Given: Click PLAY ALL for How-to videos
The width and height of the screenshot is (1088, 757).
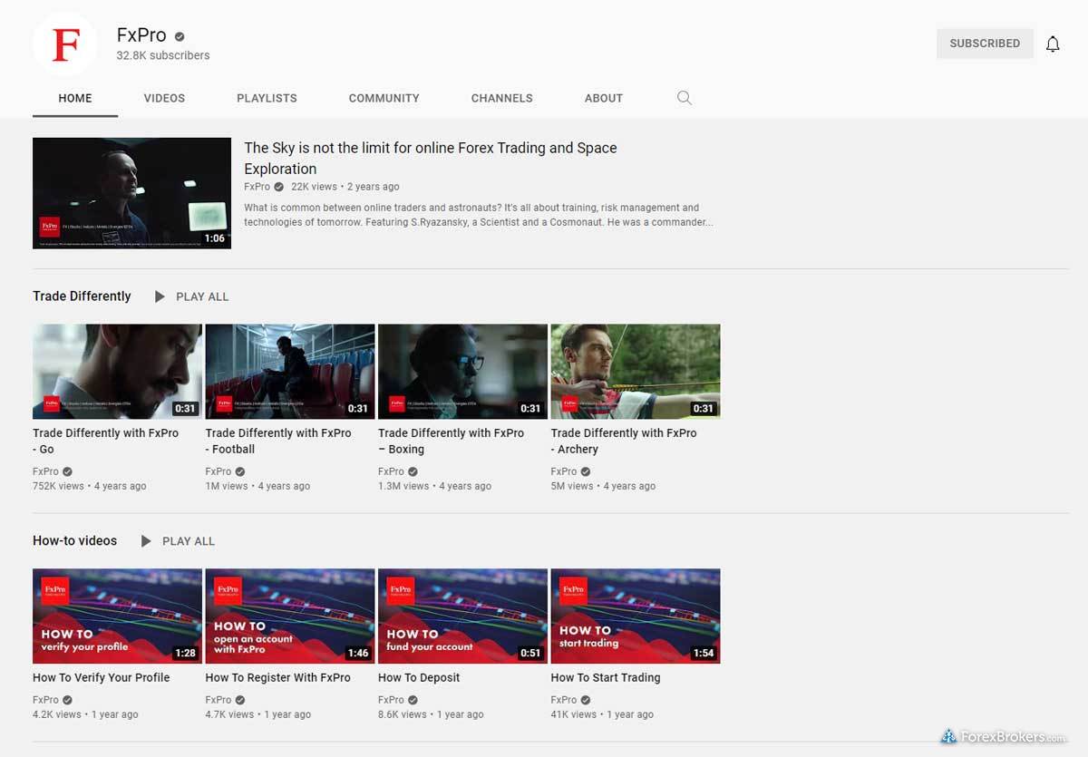Looking at the screenshot, I should tap(189, 541).
